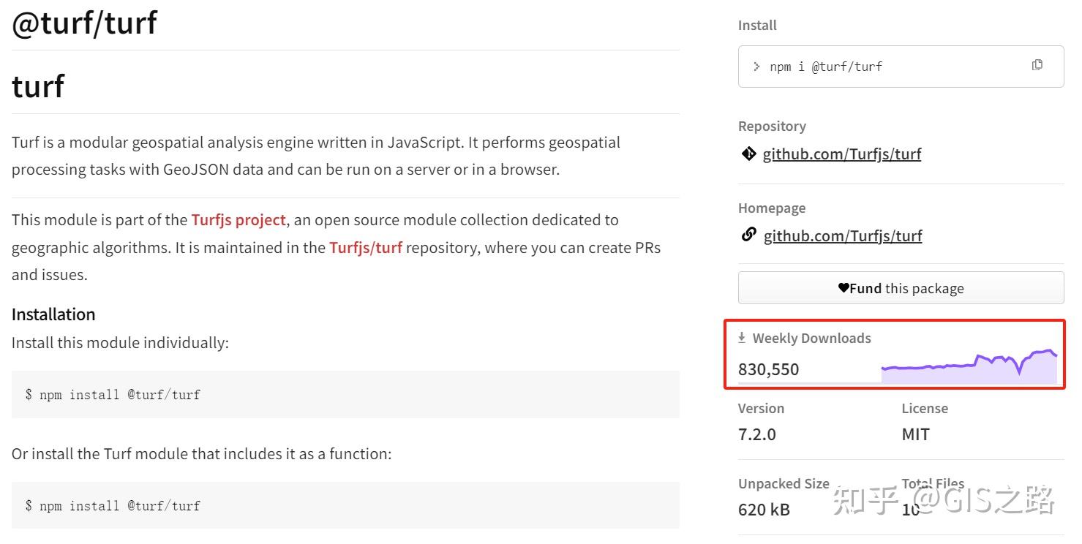Click the weekly downloads sparkline chart
This screenshot has height=544, width=1082.
[969, 367]
